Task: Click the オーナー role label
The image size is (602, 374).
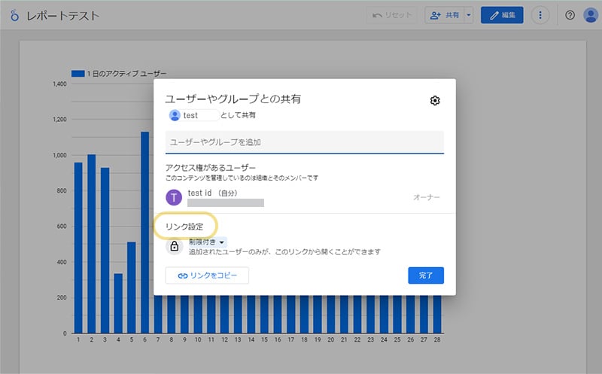Action: tap(427, 197)
